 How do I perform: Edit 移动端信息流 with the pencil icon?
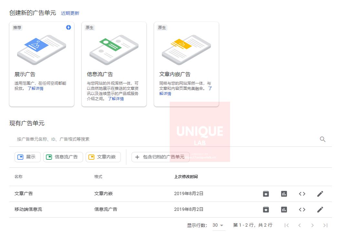(x=320, y=209)
